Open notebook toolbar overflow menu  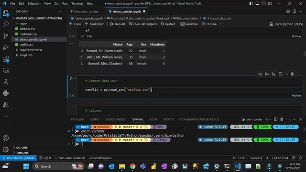click(x=222, y=24)
